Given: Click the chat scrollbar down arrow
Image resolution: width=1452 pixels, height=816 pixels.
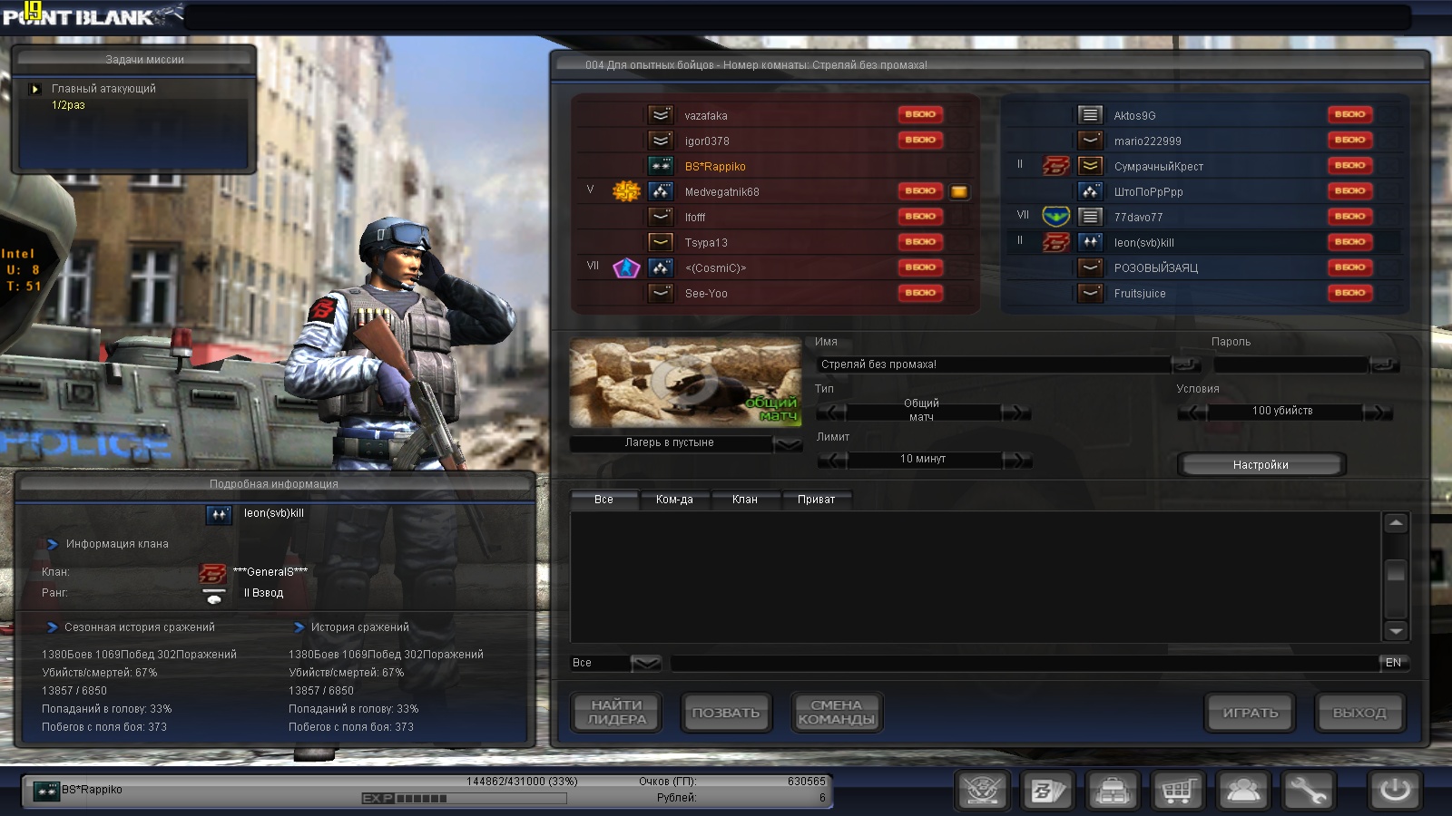Looking at the screenshot, I should 1396,631.
